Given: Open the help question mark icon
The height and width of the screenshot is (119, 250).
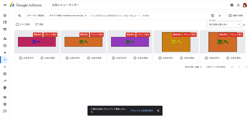Looking at the screenshot, I should [232, 5].
